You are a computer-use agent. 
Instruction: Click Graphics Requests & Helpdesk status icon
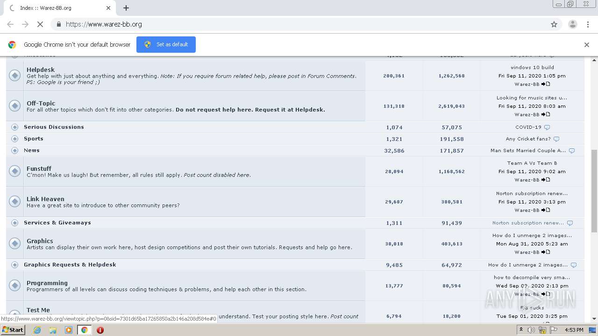14,265
